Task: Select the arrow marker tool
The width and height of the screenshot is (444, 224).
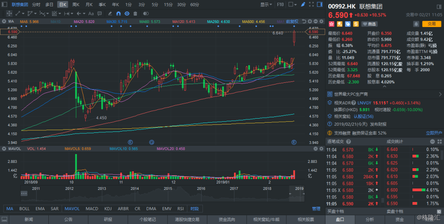Action: click(79, 13)
